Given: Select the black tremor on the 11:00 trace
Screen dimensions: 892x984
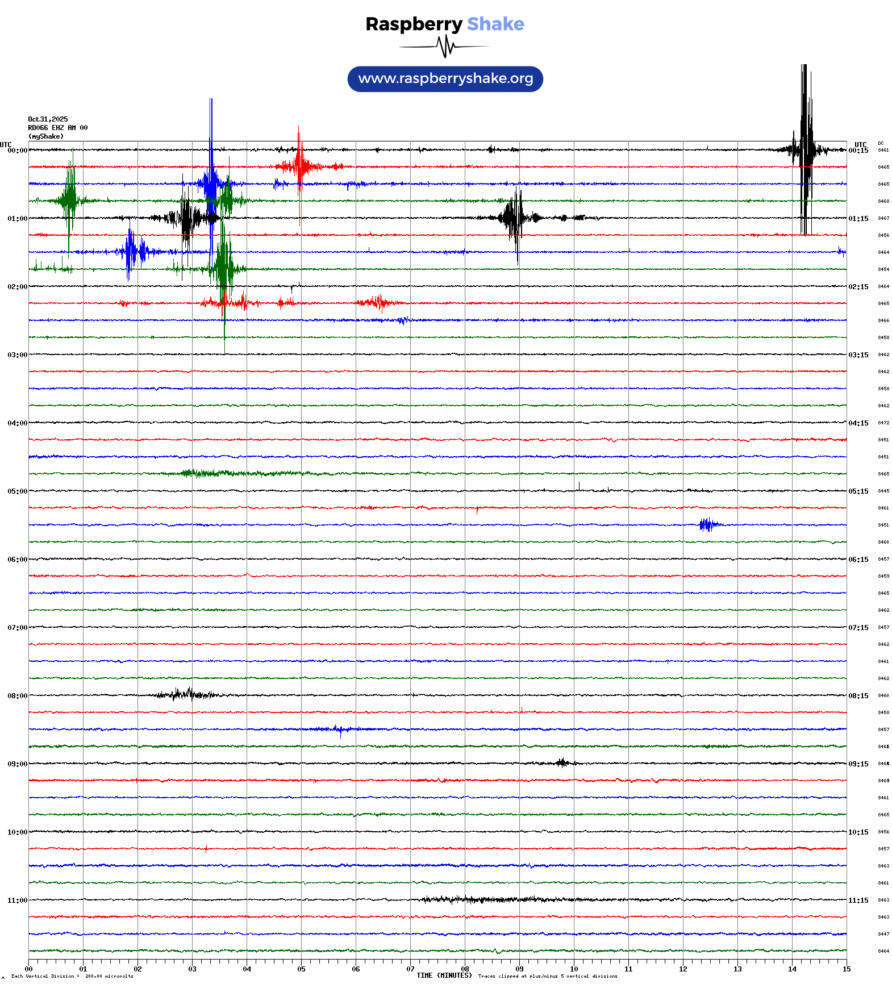Looking at the screenshot, I should pos(483,899).
